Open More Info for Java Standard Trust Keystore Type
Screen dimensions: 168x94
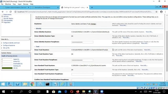coord(145,70)
